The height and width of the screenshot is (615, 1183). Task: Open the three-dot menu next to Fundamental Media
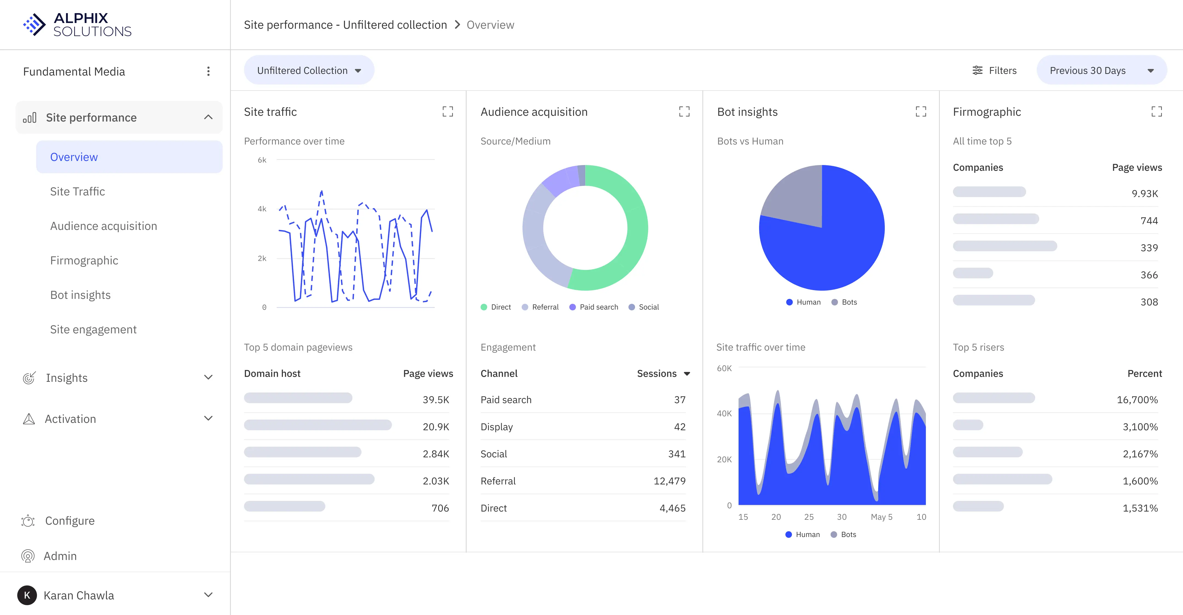point(208,71)
